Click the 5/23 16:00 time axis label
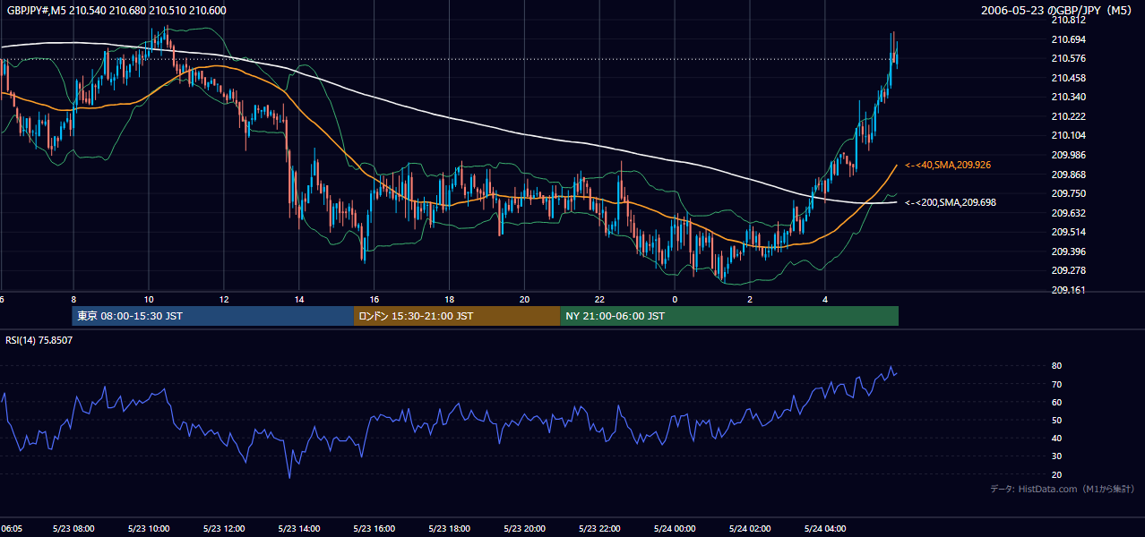This screenshot has height=537, width=1145. pyautogui.click(x=374, y=528)
